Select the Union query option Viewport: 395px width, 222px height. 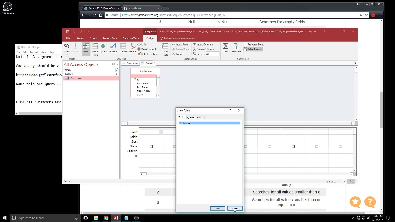[x=143, y=45]
